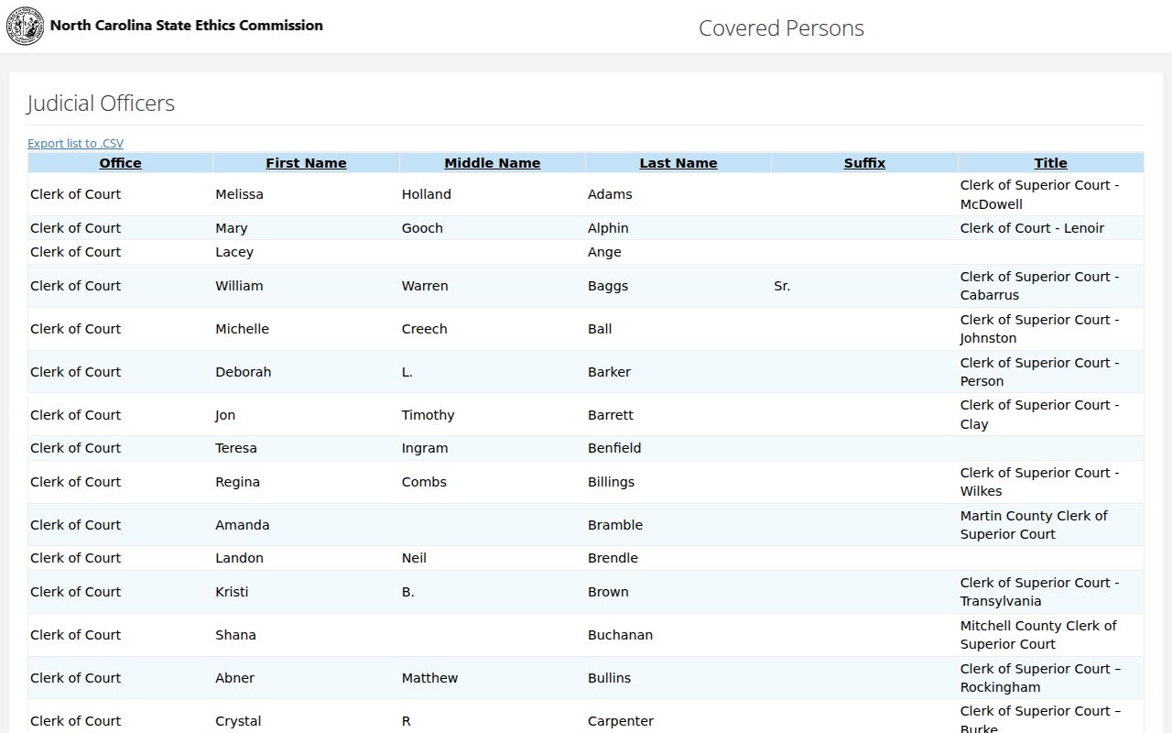This screenshot has height=733, width=1172.
Task: Click first name 'Deborah'
Action: tap(244, 372)
